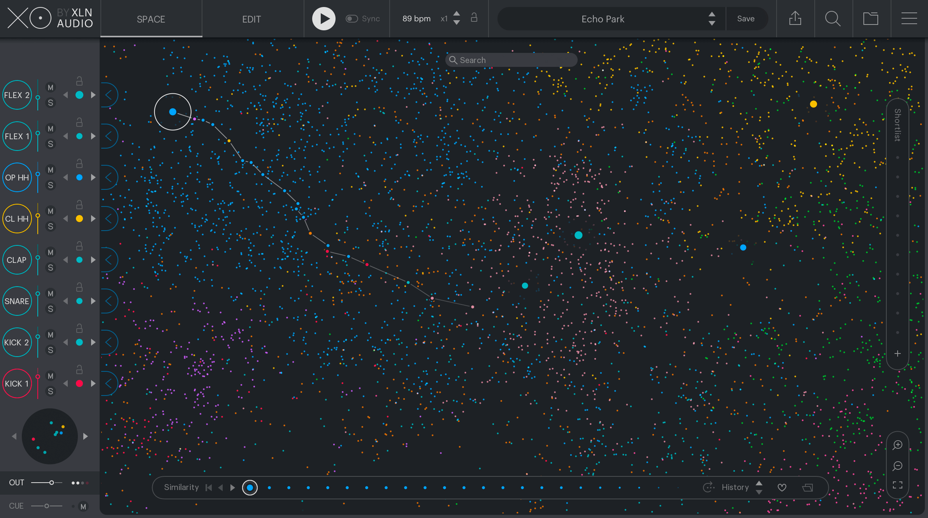928x518 pixels.
Task: Open the Echo Park preset name
Action: [x=603, y=19]
